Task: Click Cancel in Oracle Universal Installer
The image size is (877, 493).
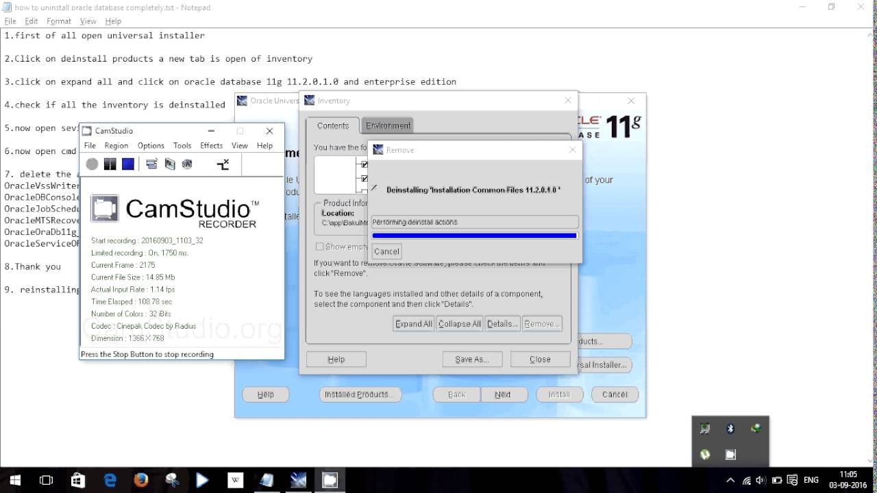Action: pos(615,394)
